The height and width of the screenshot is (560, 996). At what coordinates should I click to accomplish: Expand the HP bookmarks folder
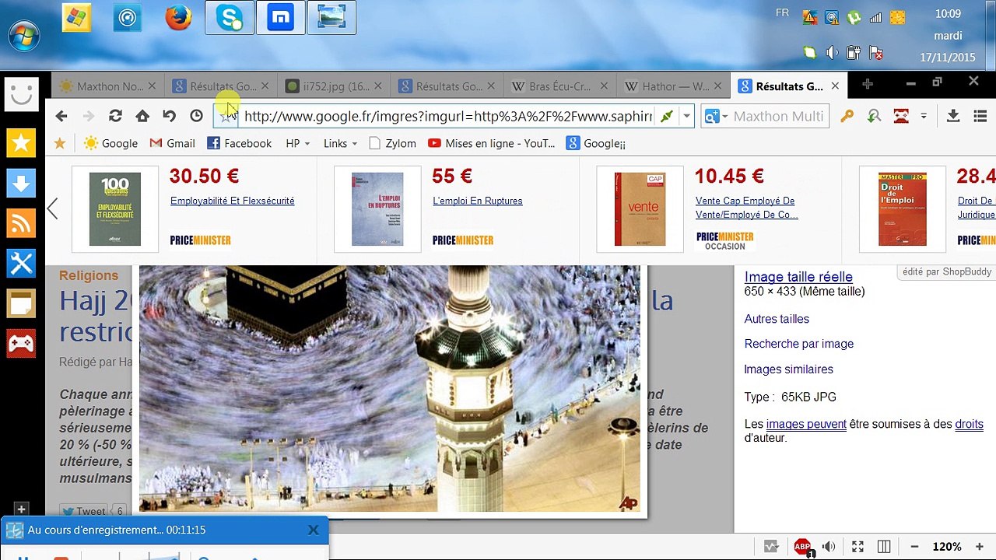point(298,143)
